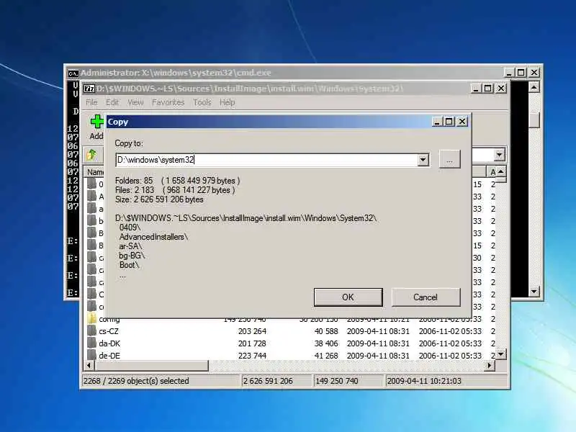
Task: Click the browse '...' button next to Copy to
Action: point(449,159)
